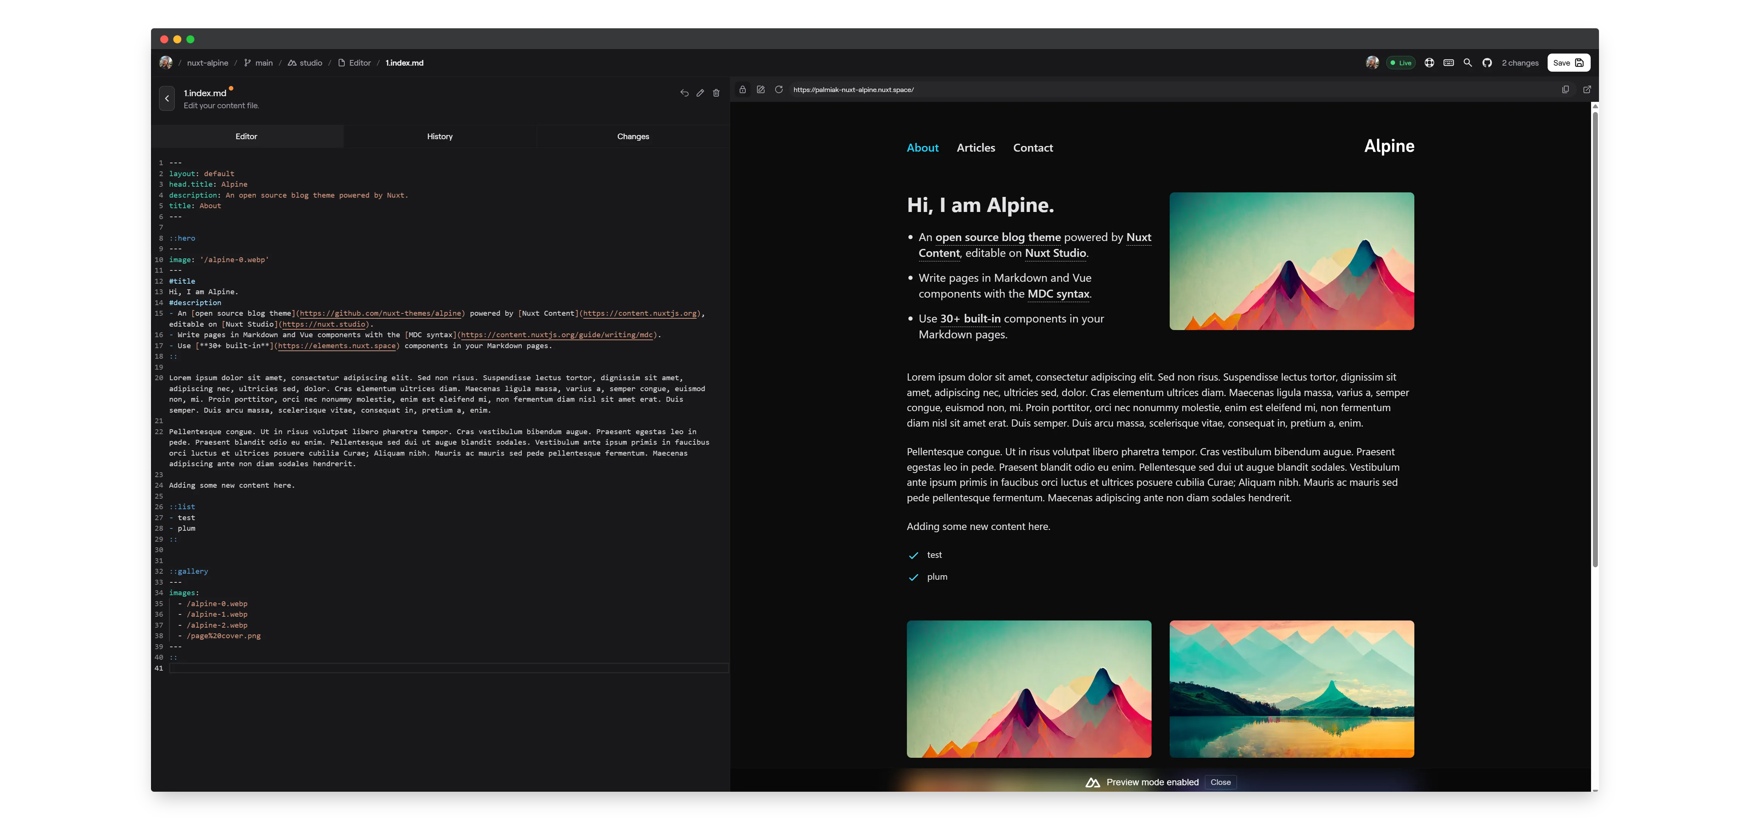Viewport: 1750px width, 820px height.
Task: Open keyboard shortcuts icon
Action: click(1448, 63)
